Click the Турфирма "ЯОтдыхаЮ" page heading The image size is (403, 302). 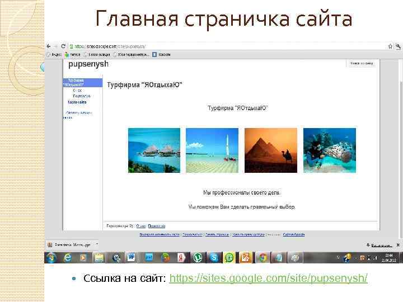[x=144, y=85]
